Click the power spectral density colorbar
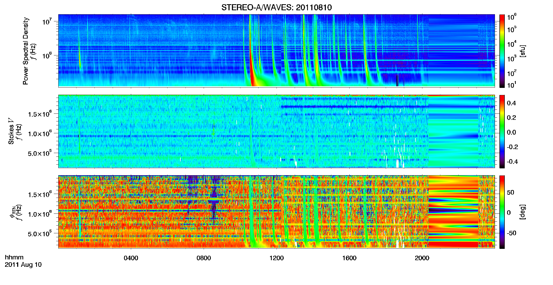 pos(502,51)
